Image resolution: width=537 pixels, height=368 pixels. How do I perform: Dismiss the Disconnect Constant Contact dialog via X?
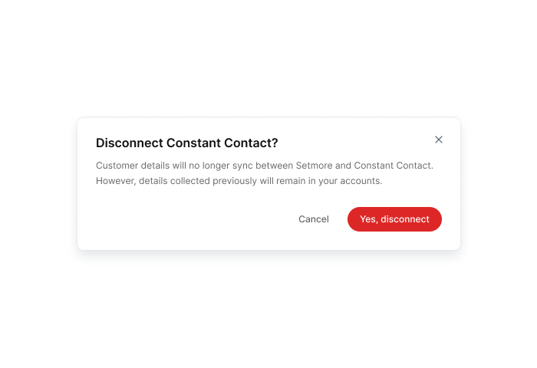click(x=439, y=140)
